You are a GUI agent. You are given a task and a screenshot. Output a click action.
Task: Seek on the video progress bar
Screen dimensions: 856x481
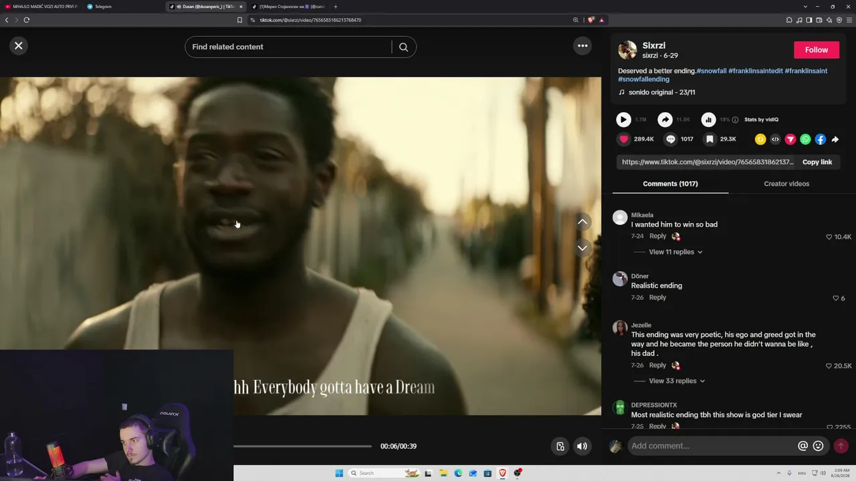point(302,446)
